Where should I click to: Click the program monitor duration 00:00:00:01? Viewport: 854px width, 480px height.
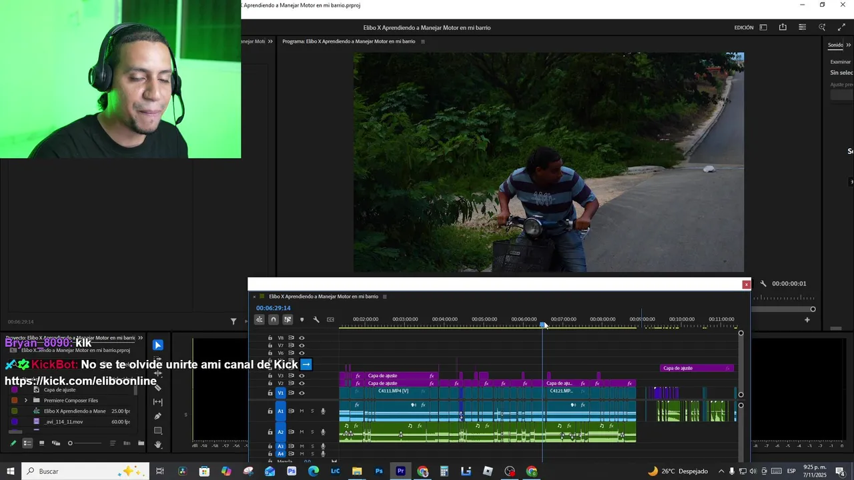pyautogui.click(x=789, y=283)
